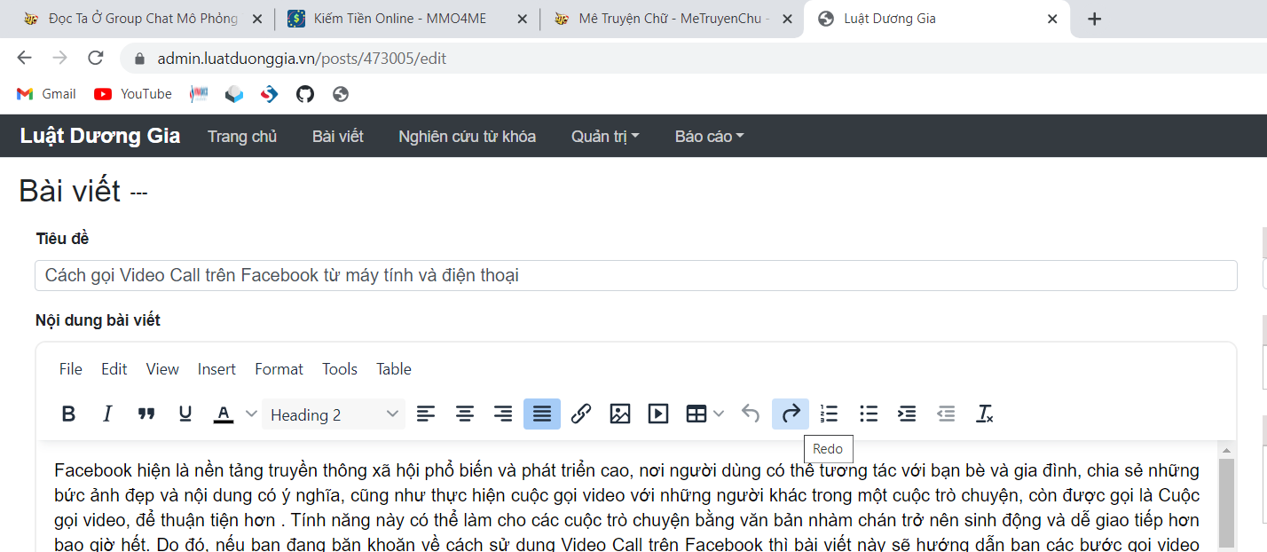Open the Format menu in editor
The image size is (1267, 552).
[279, 369]
